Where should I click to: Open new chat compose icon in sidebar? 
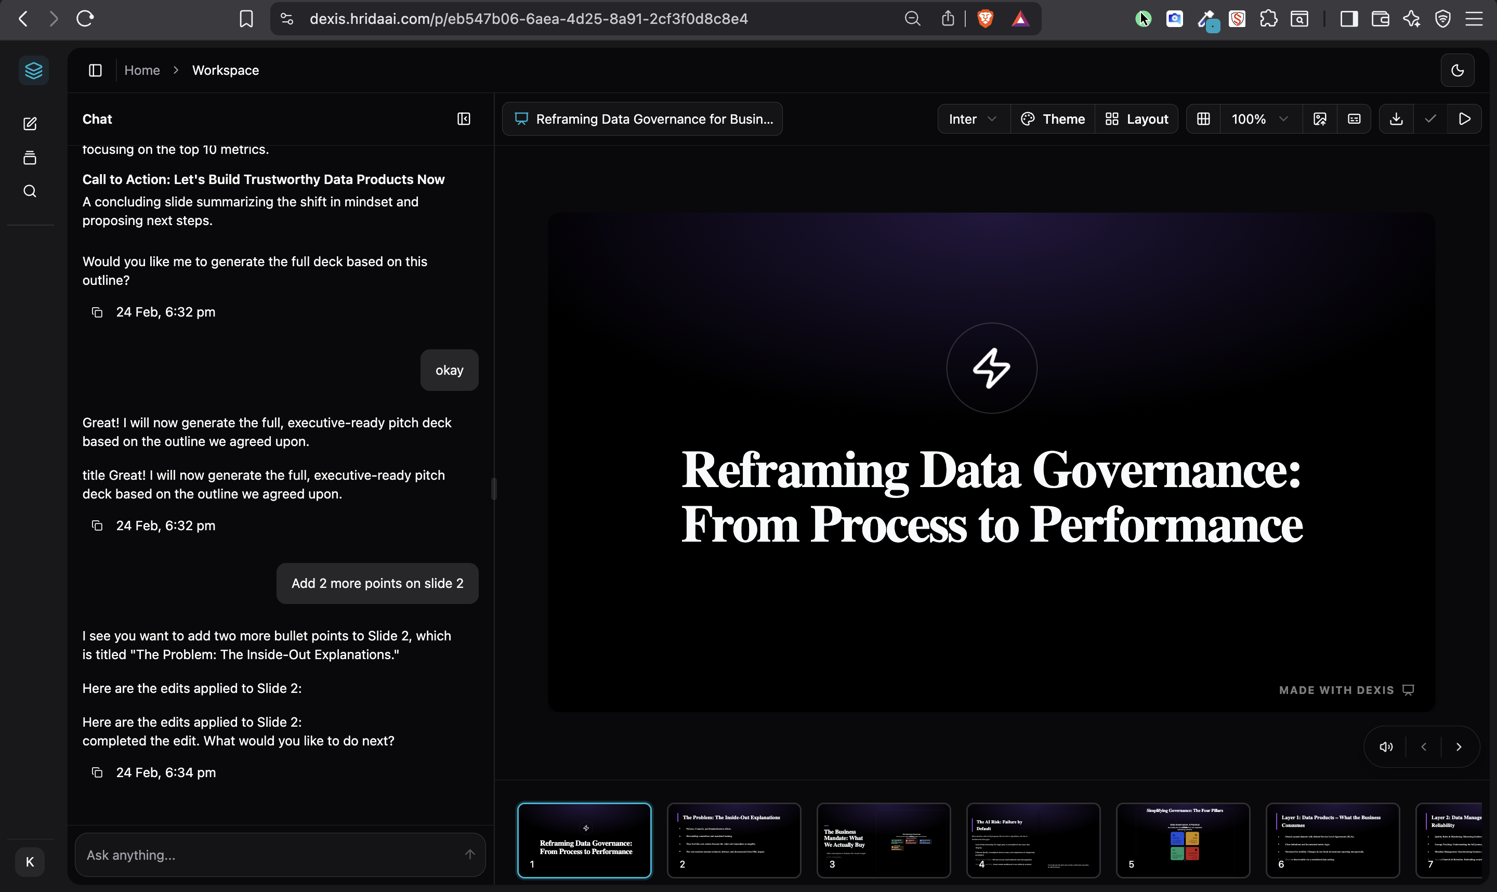pos(30,124)
